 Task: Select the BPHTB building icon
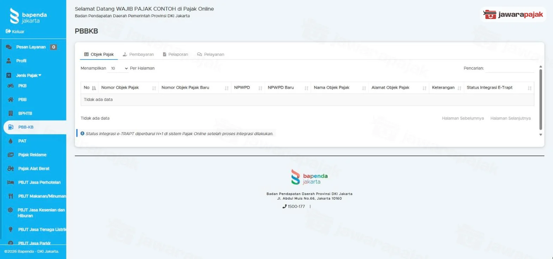(11, 113)
